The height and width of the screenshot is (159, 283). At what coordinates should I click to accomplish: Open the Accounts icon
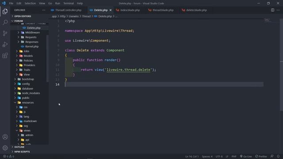click(5, 137)
